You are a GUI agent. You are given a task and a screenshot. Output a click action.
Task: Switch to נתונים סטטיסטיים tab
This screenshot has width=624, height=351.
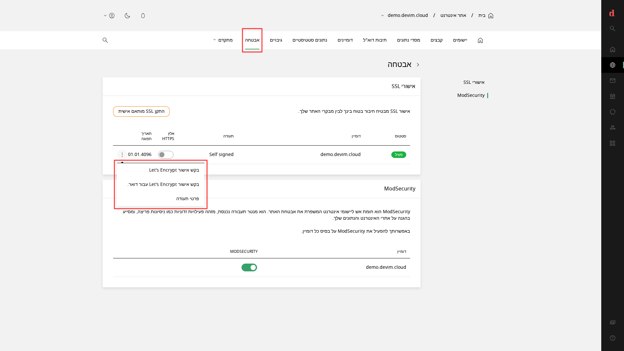pos(310,40)
